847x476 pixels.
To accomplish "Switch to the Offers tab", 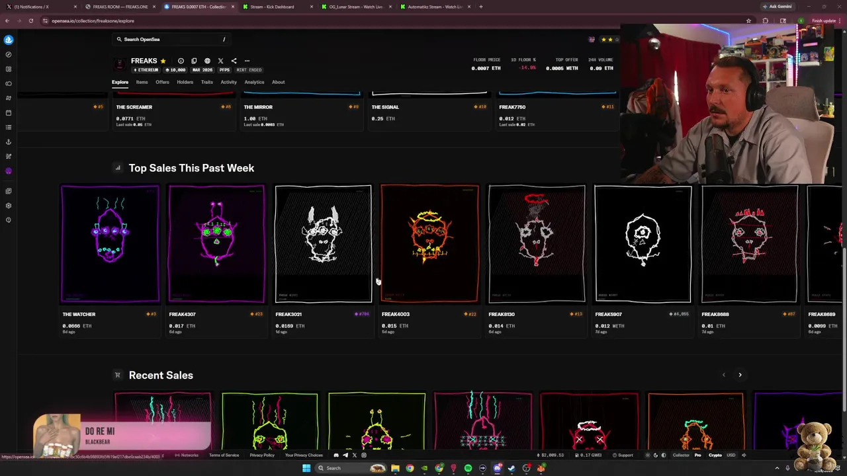I will click(x=162, y=82).
